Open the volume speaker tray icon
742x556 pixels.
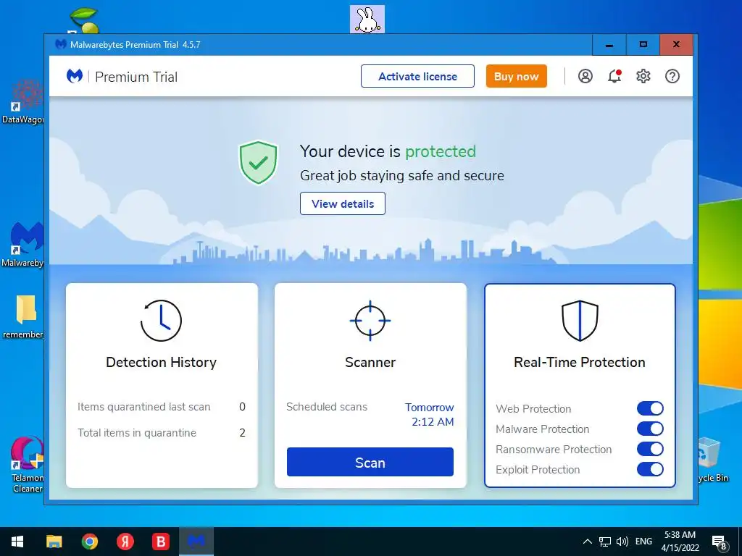pos(622,542)
